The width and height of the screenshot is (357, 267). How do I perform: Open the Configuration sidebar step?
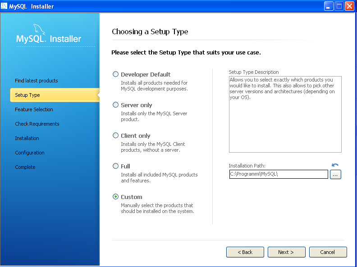click(30, 153)
